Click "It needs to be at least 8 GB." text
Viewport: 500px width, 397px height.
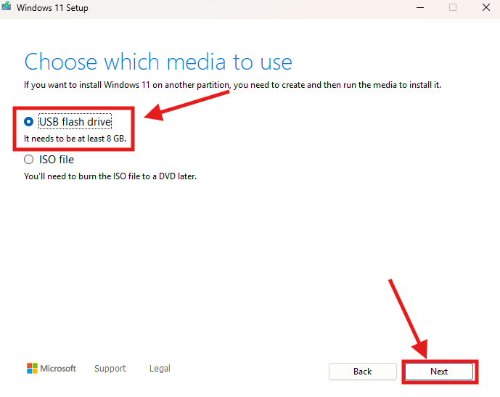[75, 139]
